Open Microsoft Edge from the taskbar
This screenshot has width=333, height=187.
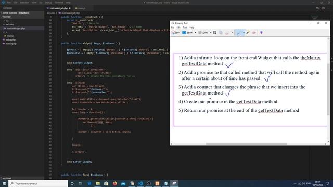click(89, 183)
